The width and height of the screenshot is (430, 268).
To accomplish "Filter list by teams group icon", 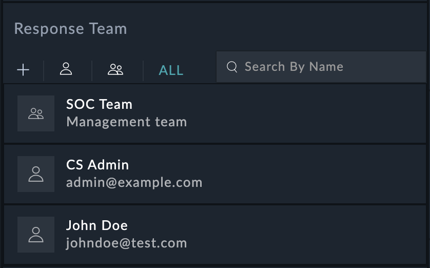I will coord(115,70).
